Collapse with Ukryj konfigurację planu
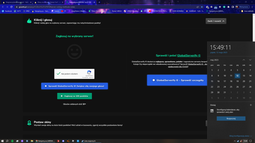The image size is (255, 143). click(240, 136)
